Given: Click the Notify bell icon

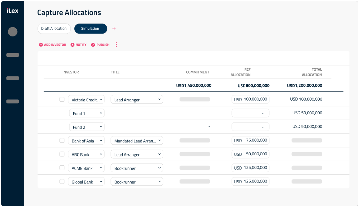Looking at the screenshot, I should click(72, 45).
